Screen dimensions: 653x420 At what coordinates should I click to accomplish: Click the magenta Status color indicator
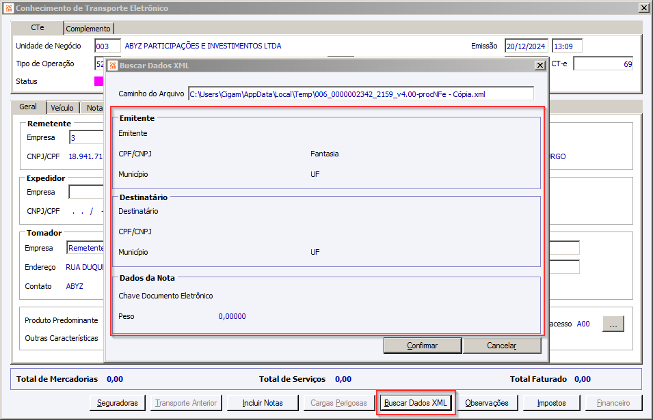[98, 81]
